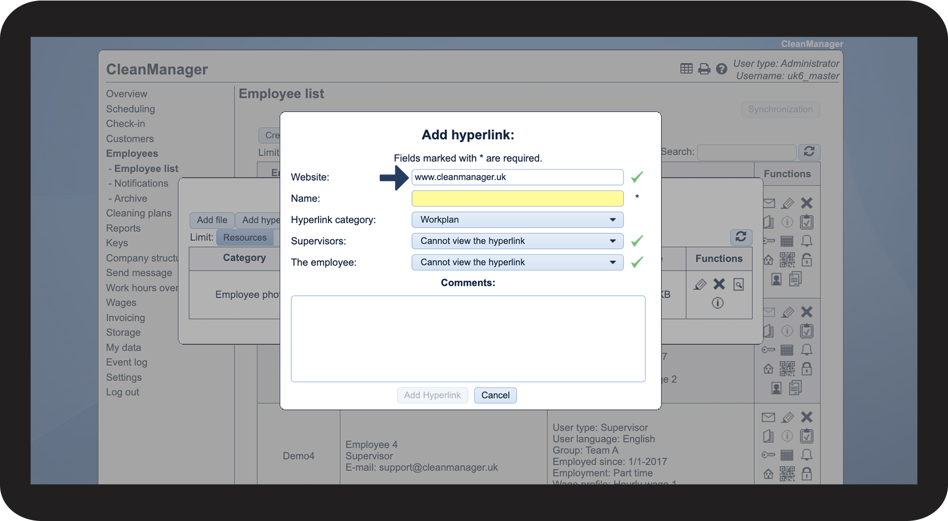Image resolution: width=948 pixels, height=521 pixels.
Task: Click the table grid icon in header
Action: click(686, 69)
